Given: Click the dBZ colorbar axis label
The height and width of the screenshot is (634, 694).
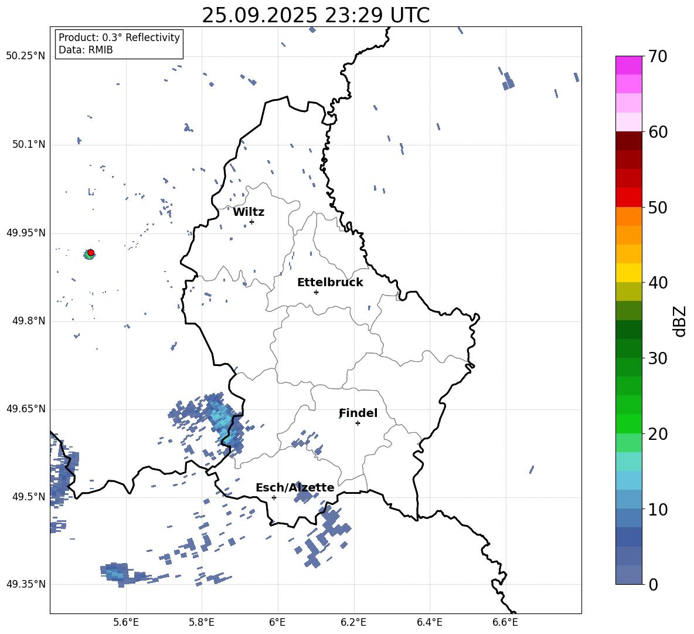Looking at the screenshot, I should [681, 321].
